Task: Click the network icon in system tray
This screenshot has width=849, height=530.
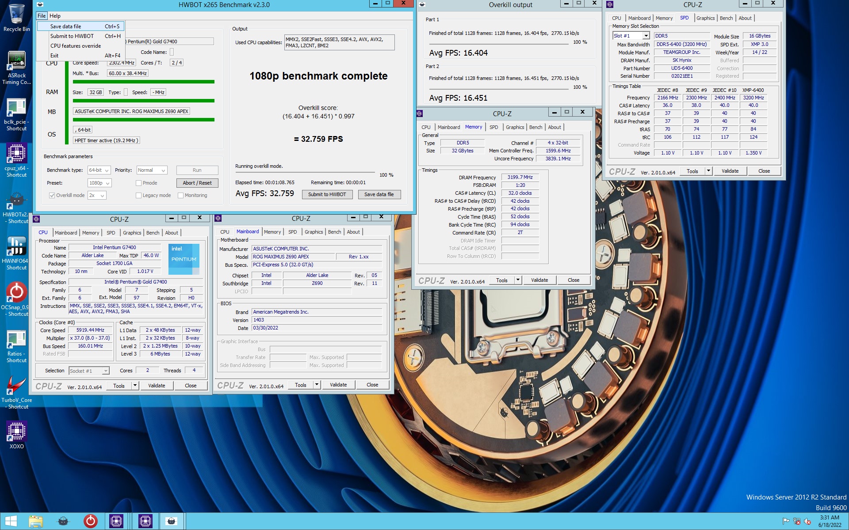Action: click(797, 522)
